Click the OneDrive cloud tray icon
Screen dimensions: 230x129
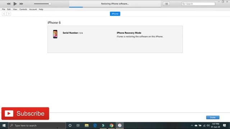pos(196,125)
